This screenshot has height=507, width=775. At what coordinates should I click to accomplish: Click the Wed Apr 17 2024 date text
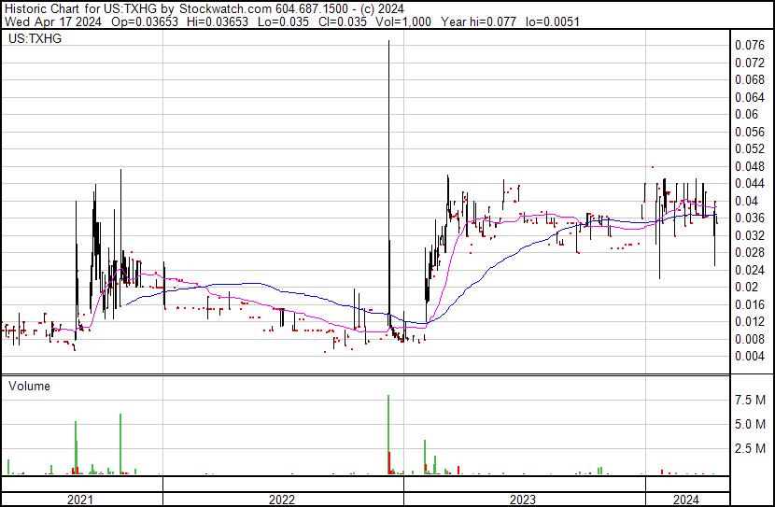(x=53, y=21)
